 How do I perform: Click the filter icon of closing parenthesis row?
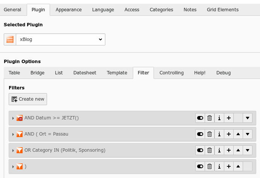(20, 166)
